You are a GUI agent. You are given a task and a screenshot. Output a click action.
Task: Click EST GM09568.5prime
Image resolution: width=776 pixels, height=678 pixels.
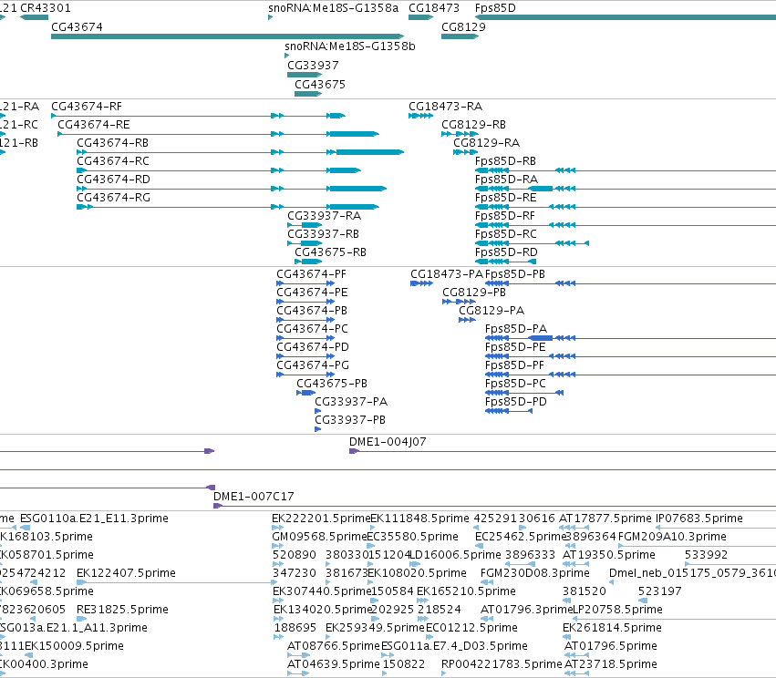319,537
